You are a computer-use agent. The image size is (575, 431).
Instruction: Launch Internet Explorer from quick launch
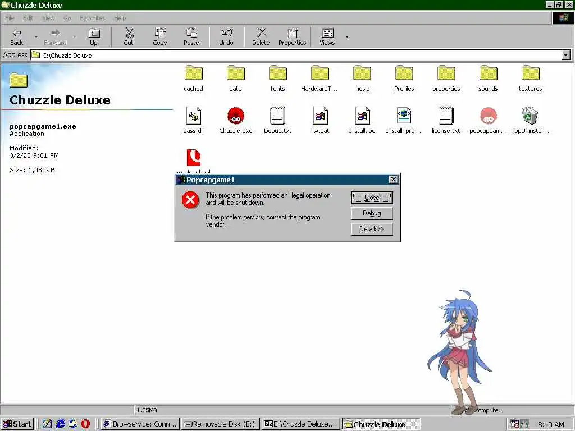coord(60,424)
